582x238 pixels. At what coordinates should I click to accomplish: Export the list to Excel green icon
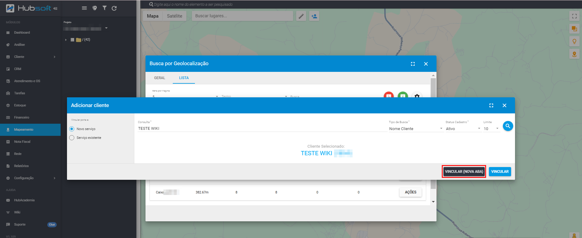pyautogui.click(x=403, y=95)
